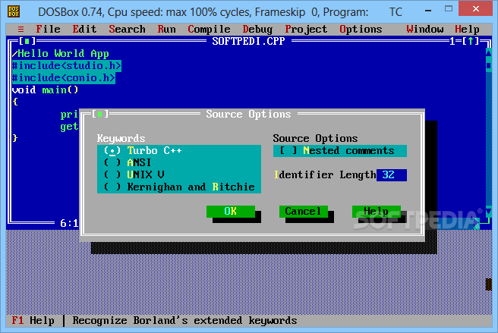This screenshot has width=498, height=333.
Task: Click the Identifier Length field showing 32
Action: 392,175
